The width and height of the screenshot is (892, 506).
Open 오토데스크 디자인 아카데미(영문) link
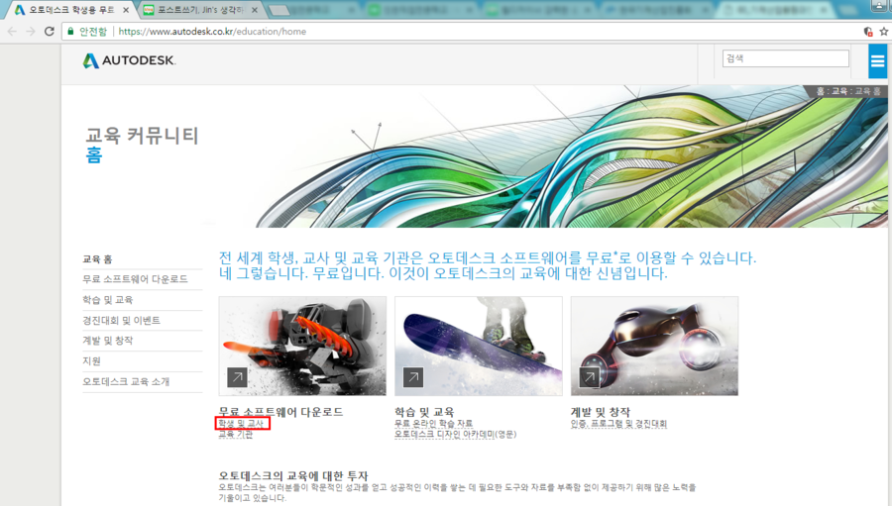(455, 434)
